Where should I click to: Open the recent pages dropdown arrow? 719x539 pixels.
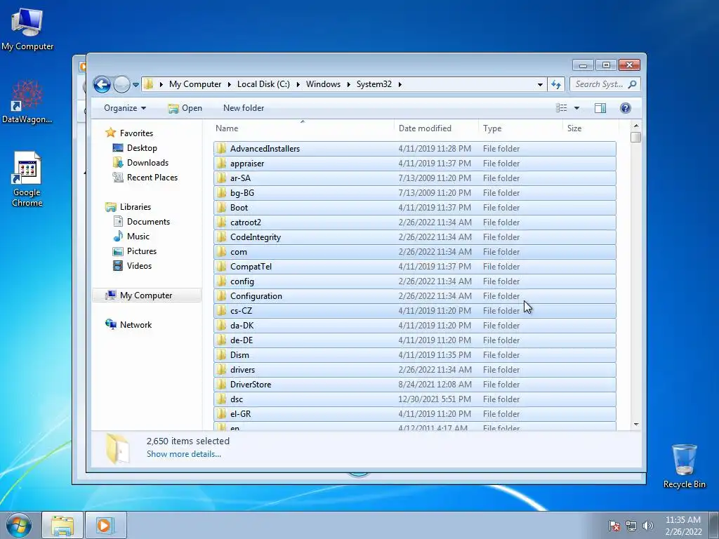point(136,85)
